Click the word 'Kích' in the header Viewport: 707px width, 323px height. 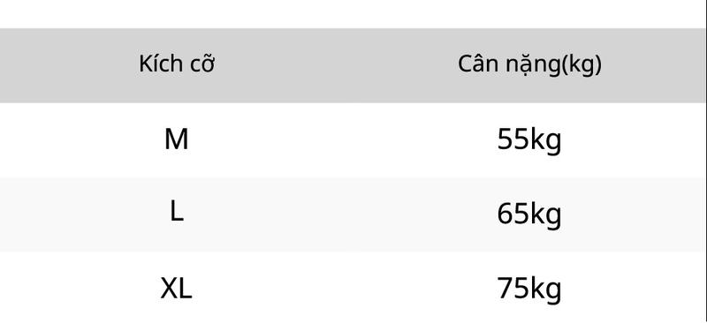157,64
